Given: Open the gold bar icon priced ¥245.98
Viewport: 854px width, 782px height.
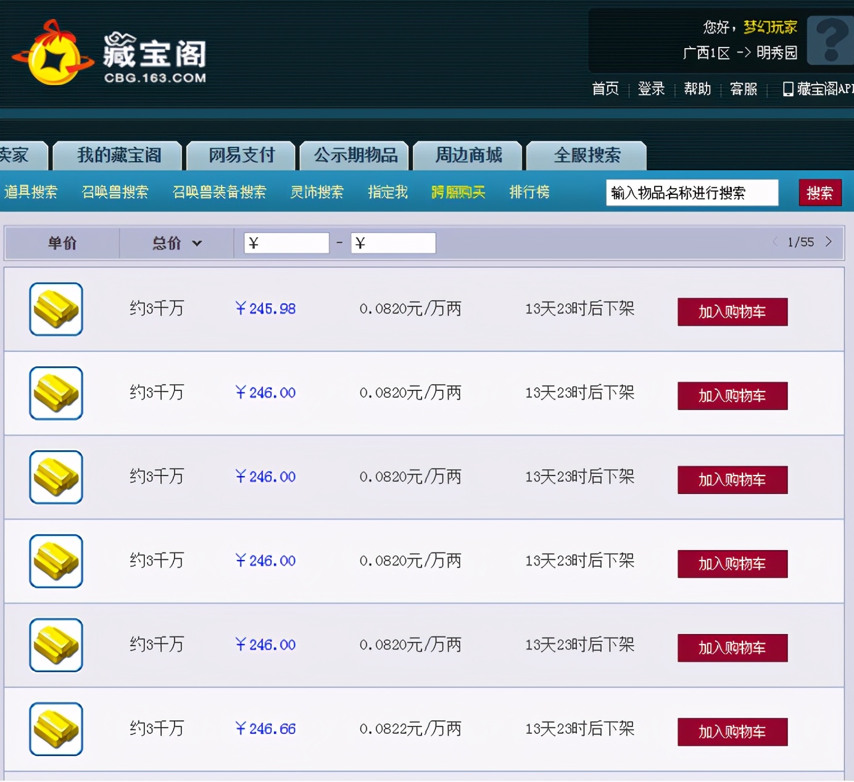Looking at the screenshot, I should click(56, 309).
